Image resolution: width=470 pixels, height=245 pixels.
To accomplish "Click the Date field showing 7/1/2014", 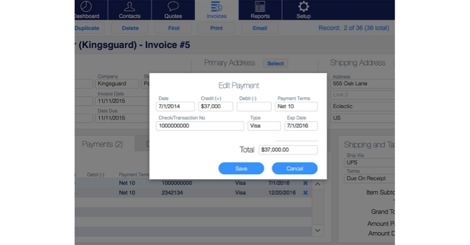I will coord(175,107).
